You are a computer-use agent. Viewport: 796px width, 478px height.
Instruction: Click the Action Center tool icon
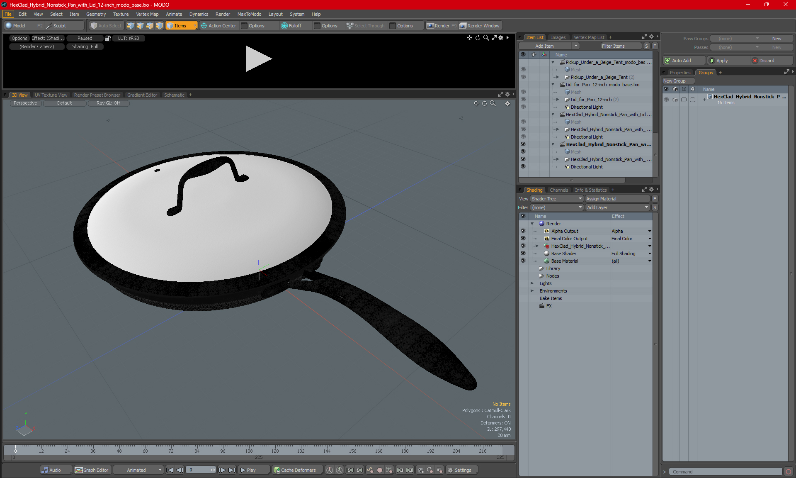point(204,26)
